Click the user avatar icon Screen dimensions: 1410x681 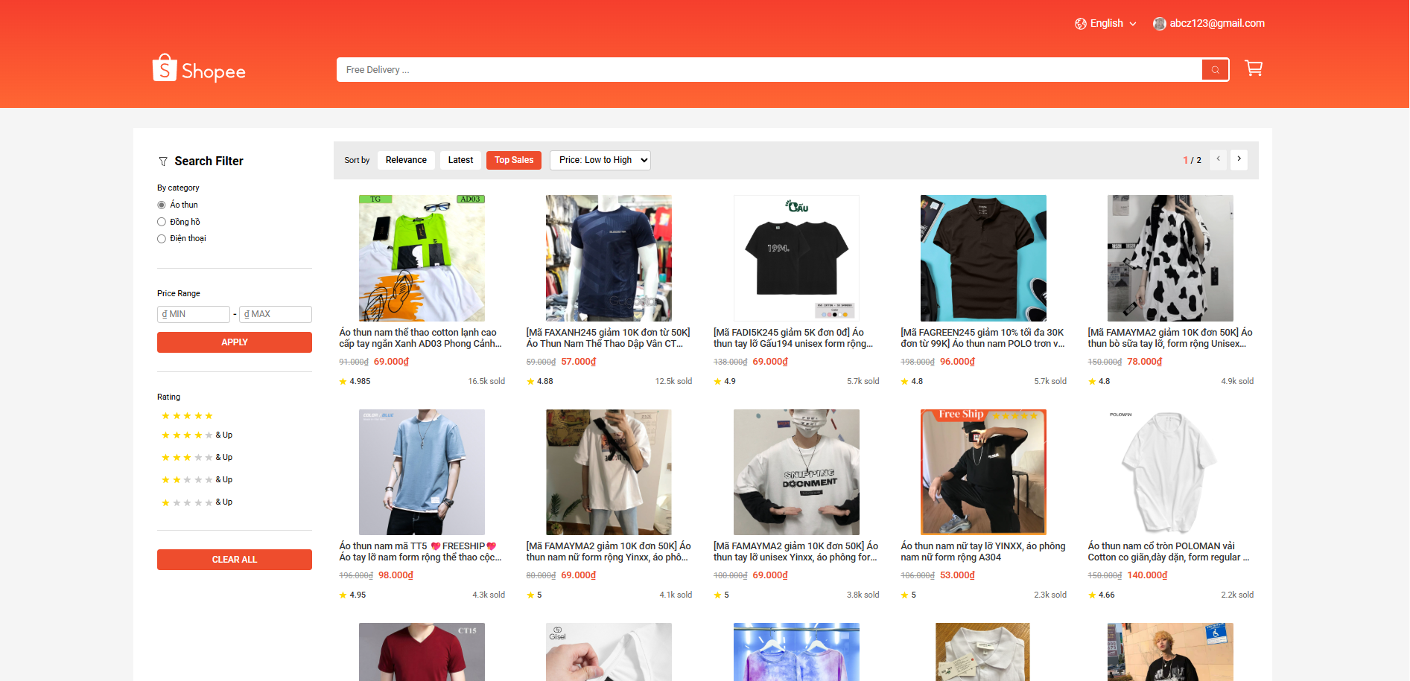(x=1159, y=24)
